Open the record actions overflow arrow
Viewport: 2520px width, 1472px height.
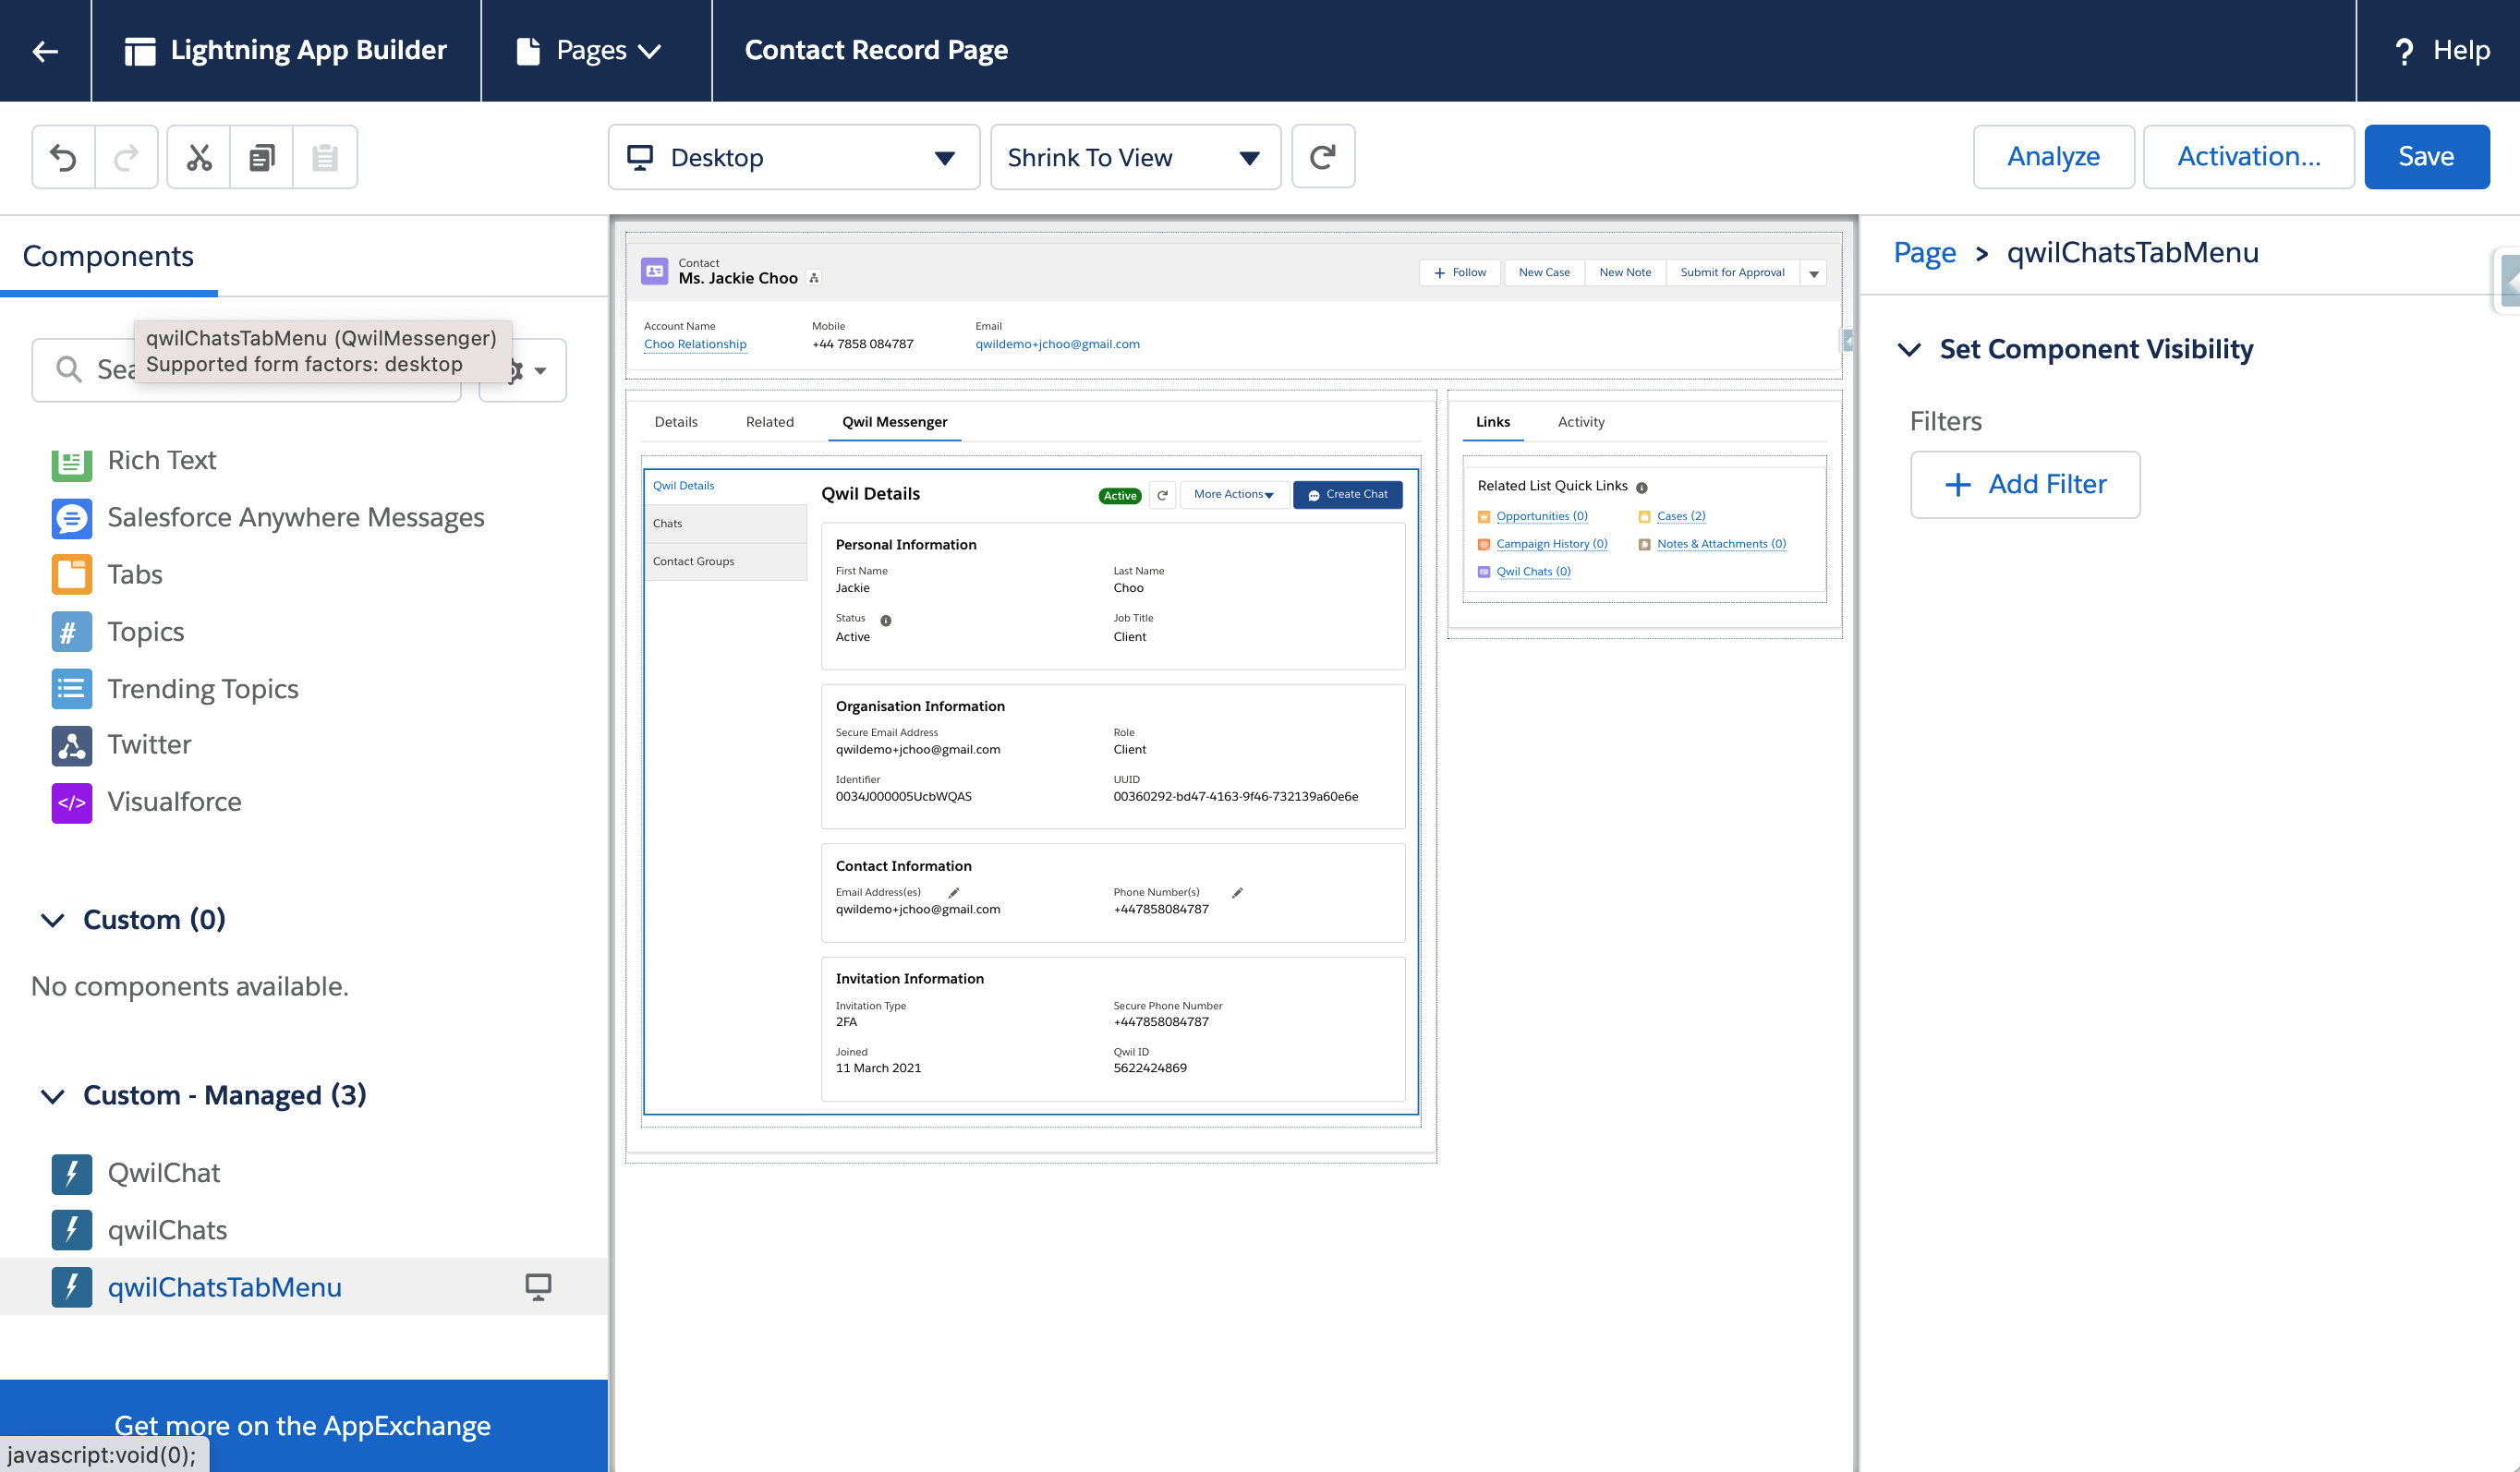[1814, 273]
